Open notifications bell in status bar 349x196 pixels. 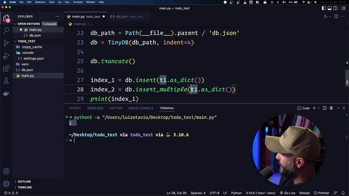coord(343,193)
